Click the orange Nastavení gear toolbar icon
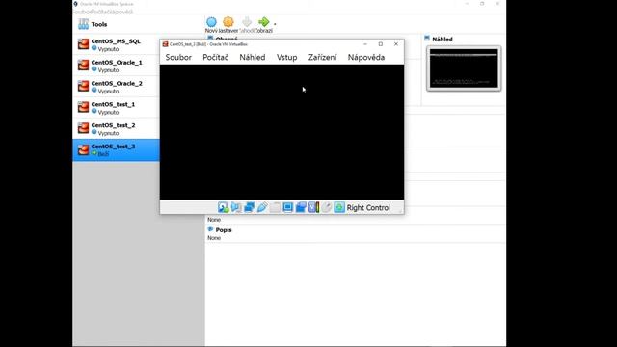Viewport: 617px width, 347px height. [228, 22]
